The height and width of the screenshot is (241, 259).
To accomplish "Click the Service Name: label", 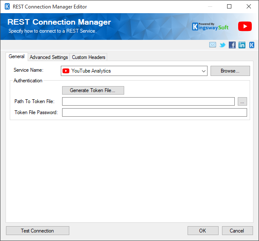I will pyautogui.click(x=28, y=70).
